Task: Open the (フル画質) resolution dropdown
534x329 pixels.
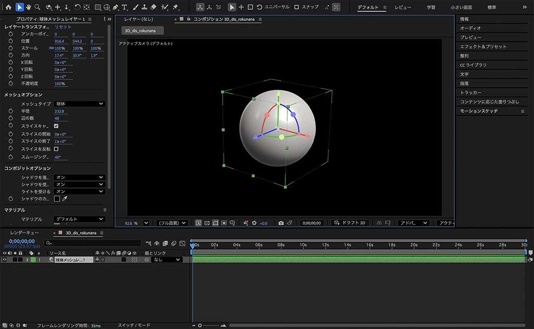Action: click(x=173, y=223)
